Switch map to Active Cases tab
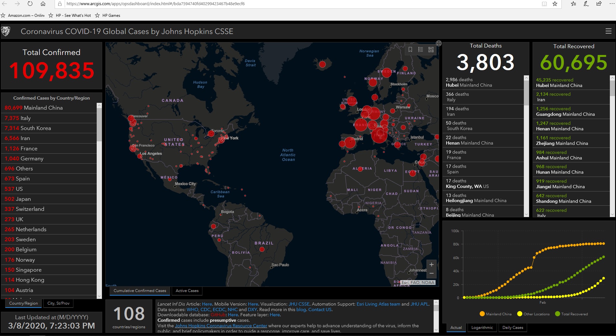 [x=187, y=291]
